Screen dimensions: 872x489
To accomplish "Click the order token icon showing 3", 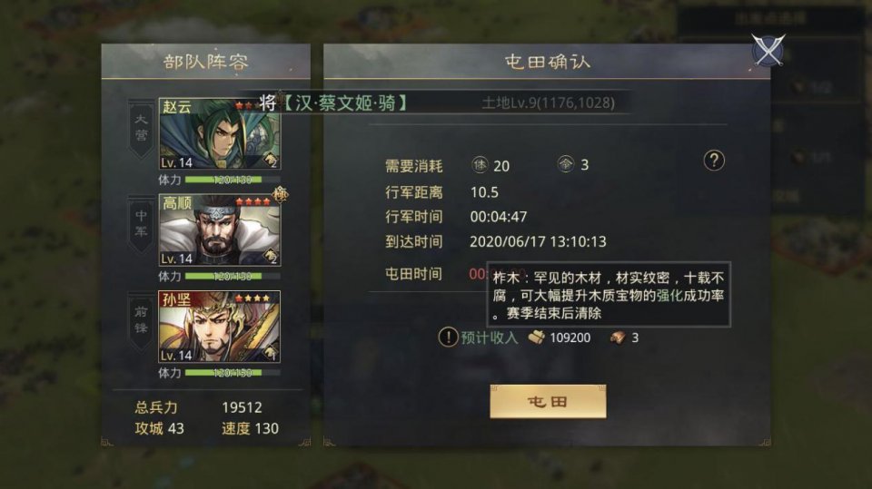I will [566, 164].
